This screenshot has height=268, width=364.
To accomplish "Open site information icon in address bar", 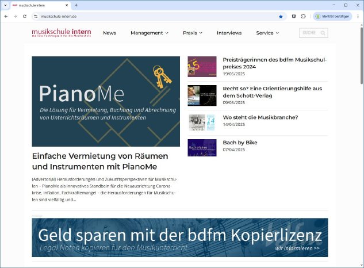I will click(x=36, y=16).
